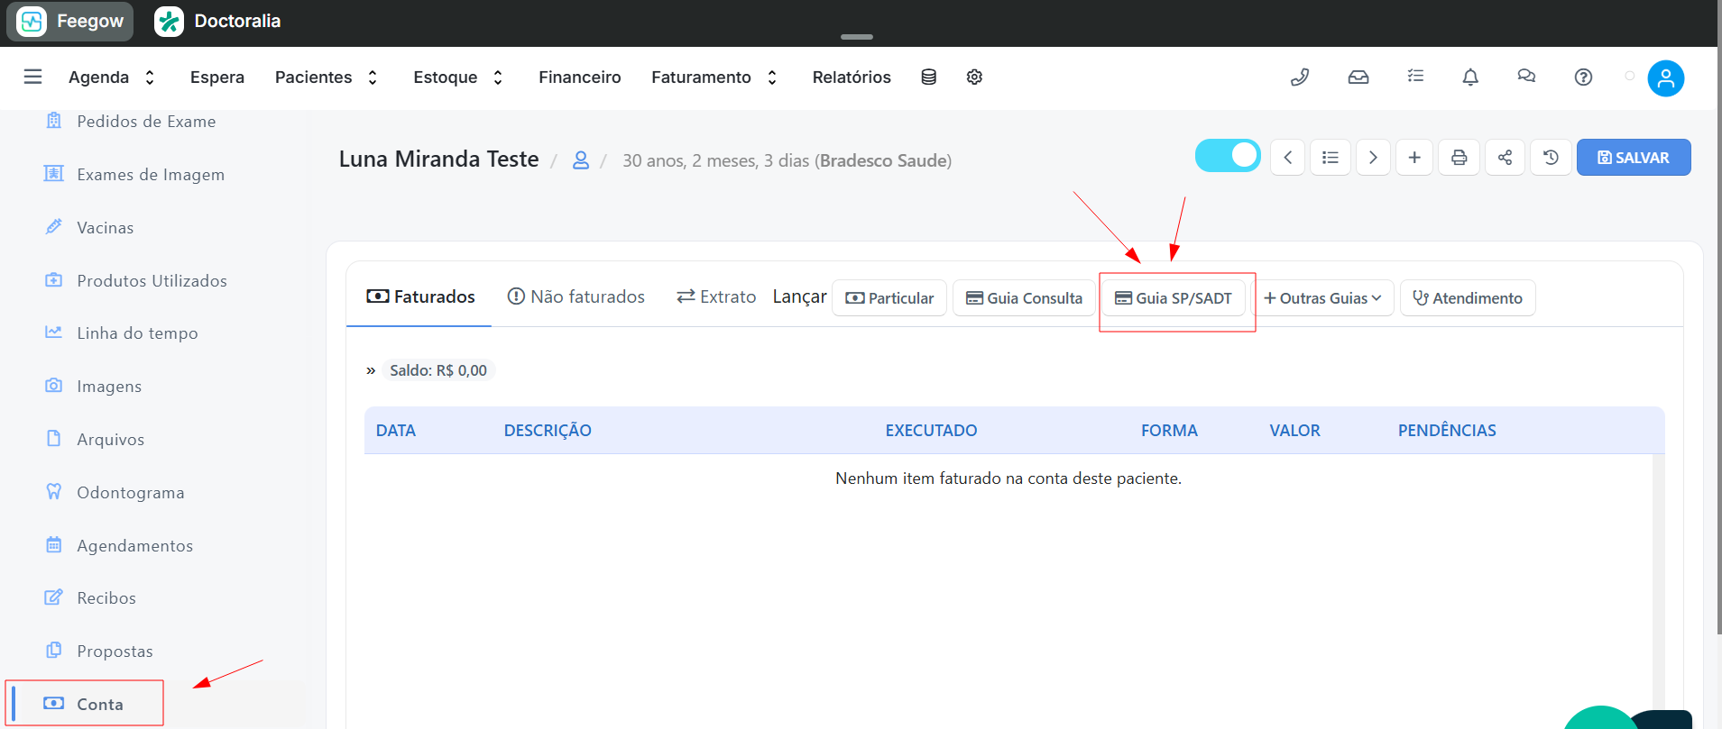Click the Guia Consulta button
This screenshot has width=1722, height=729.
coord(1024,298)
